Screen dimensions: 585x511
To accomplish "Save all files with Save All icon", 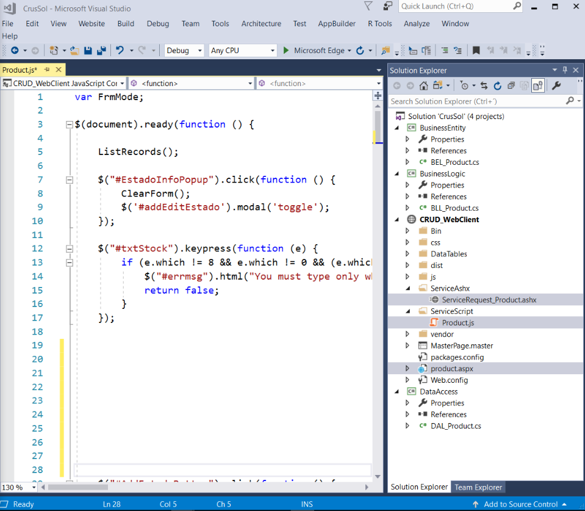I will click(101, 51).
